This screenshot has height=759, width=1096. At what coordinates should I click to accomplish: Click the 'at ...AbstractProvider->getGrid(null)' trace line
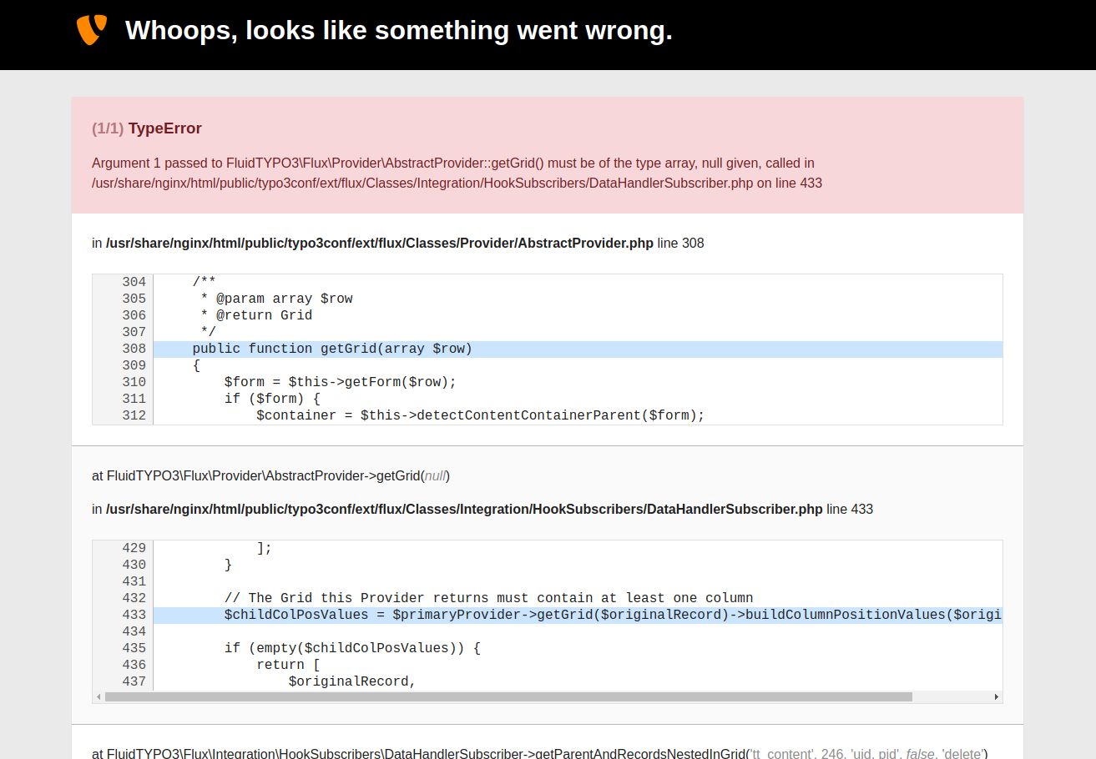[271, 476]
